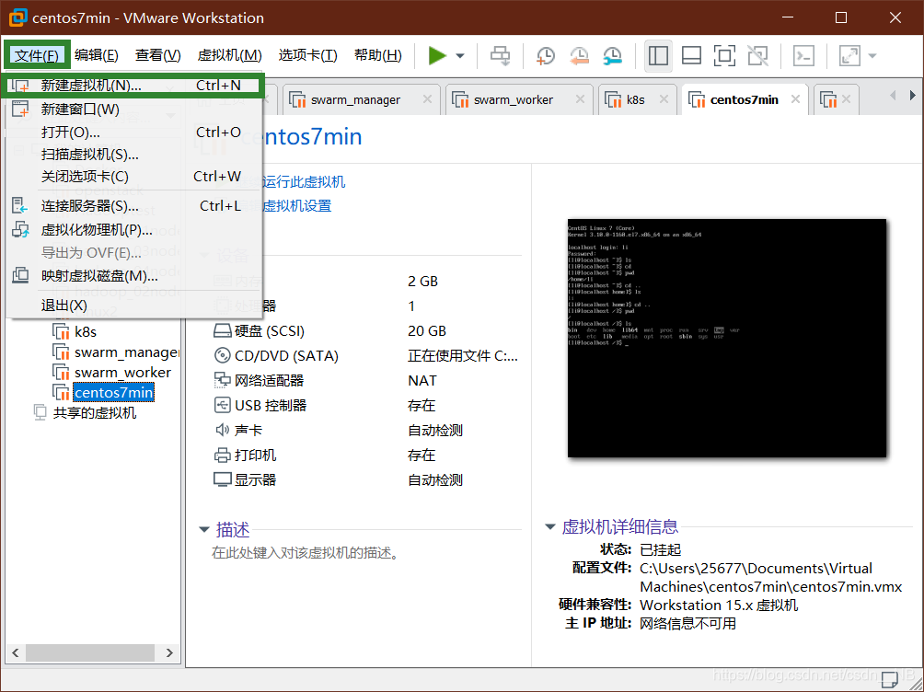
Task: Click the 显示器 monitor icon
Action: tap(222, 479)
